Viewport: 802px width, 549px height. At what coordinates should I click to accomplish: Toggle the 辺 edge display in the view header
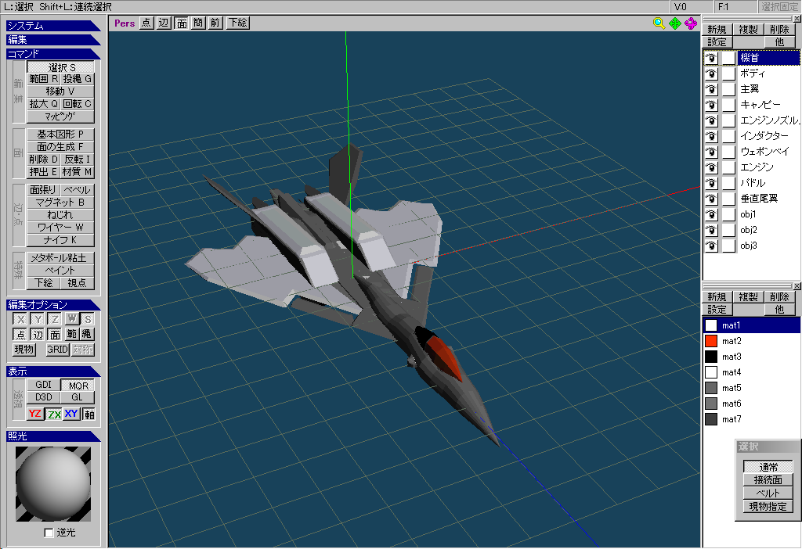pos(164,23)
